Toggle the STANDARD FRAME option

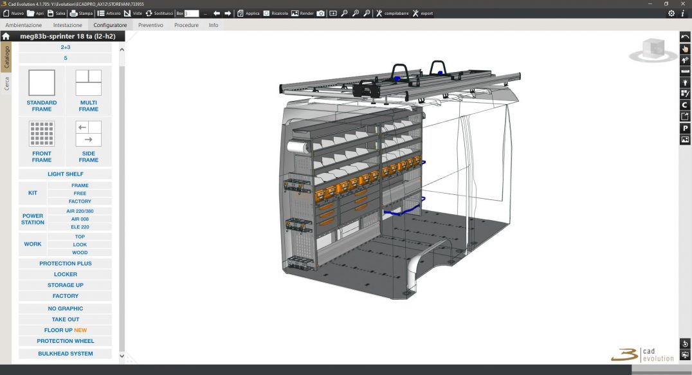41,90
